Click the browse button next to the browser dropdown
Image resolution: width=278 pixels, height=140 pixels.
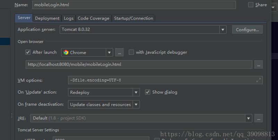pyautogui.click(x=119, y=52)
